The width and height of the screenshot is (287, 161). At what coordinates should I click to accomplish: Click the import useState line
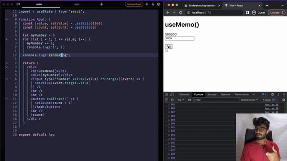click(52, 12)
